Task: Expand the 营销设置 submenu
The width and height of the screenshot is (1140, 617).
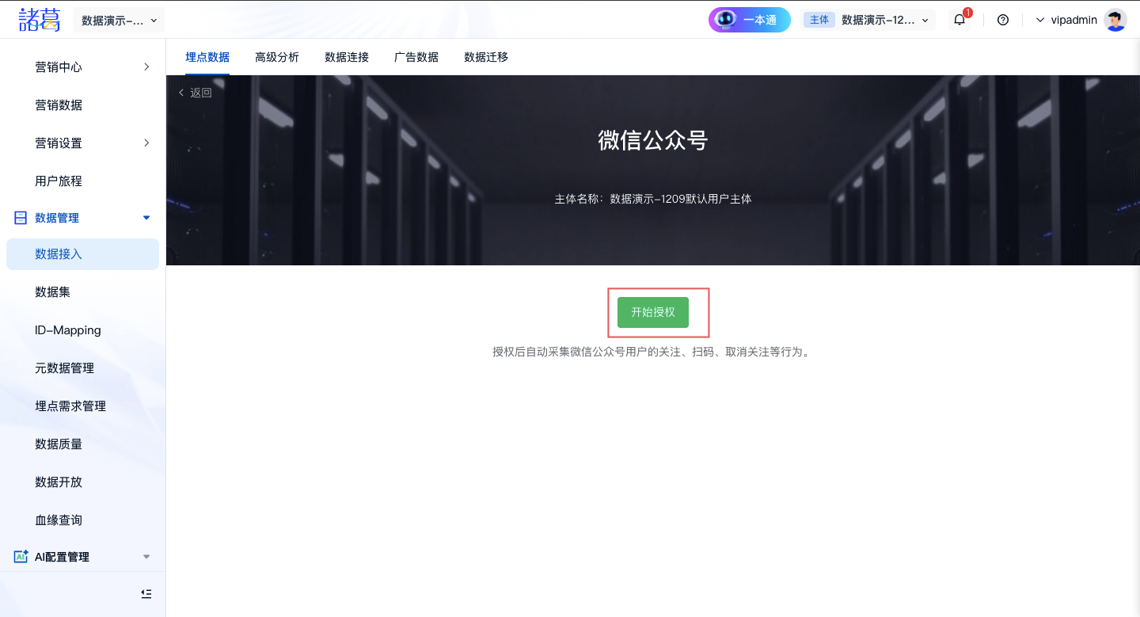Action: click(x=146, y=143)
